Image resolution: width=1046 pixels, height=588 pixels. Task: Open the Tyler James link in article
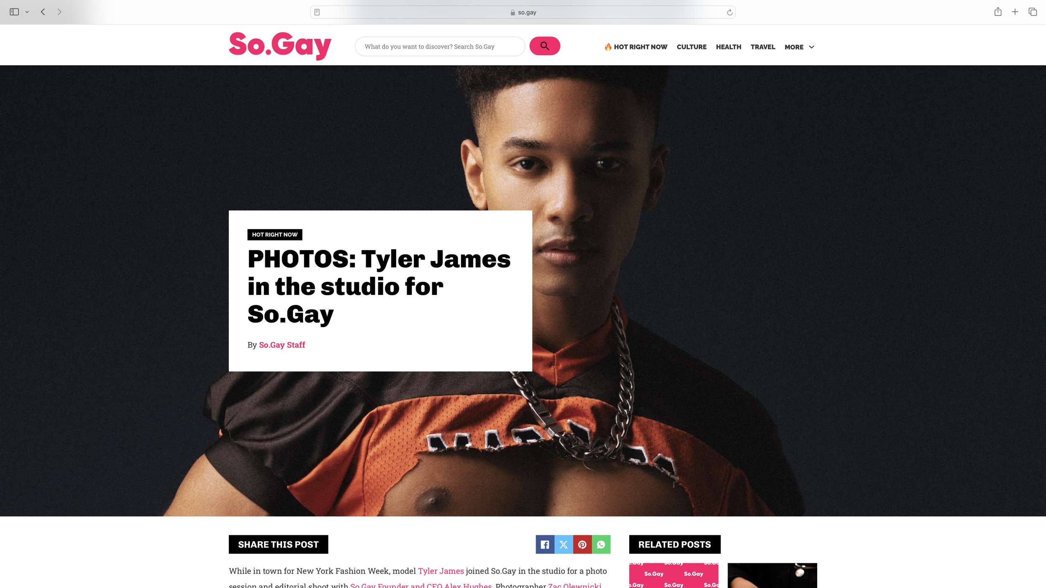[441, 571]
